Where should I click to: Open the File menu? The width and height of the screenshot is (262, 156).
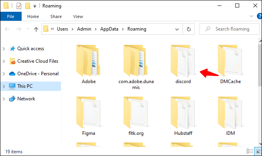point(11,16)
